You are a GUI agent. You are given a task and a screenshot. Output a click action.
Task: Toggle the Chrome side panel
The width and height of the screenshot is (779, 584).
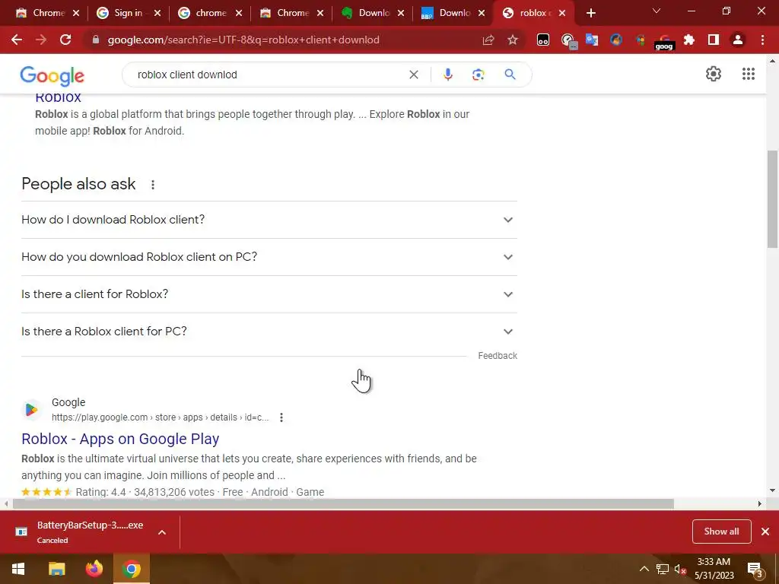tap(714, 40)
